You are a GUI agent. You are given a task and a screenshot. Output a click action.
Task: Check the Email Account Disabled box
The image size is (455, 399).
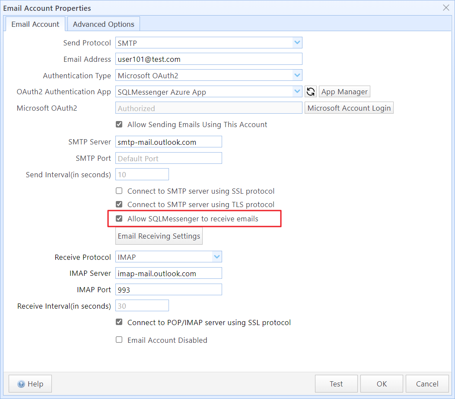coord(119,340)
